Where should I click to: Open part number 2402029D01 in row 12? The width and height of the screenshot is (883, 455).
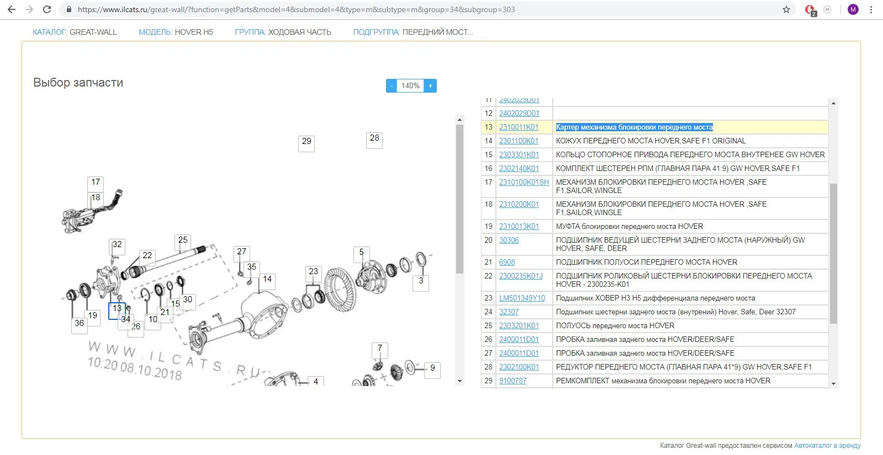pos(519,113)
